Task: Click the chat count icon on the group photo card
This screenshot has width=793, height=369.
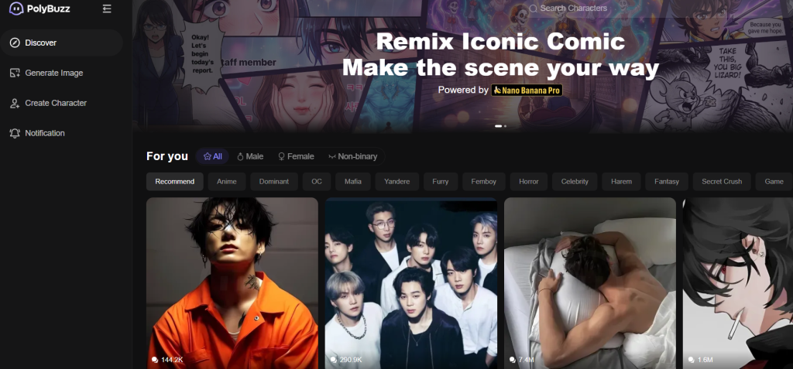Action: click(x=334, y=360)
